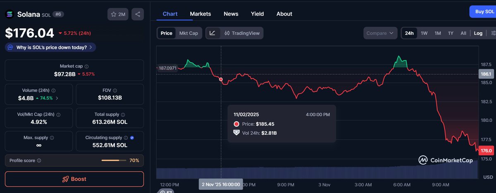This screenshot has height=193, width=496.
Task: Select Price chart mode
Action: click(167, 33)
